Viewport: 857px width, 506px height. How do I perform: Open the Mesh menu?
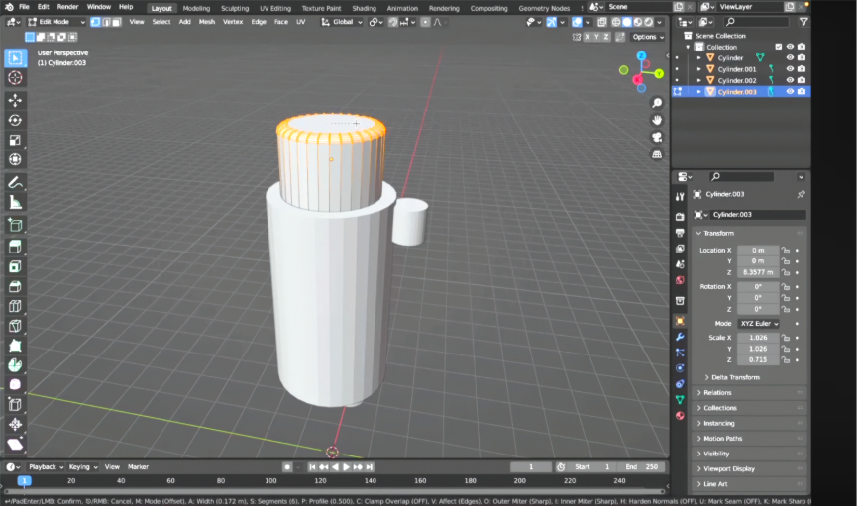click(x=206, y=22)
